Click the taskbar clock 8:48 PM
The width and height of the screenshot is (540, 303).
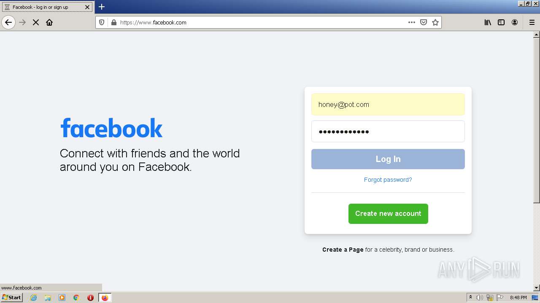click(x=518, y=298)
